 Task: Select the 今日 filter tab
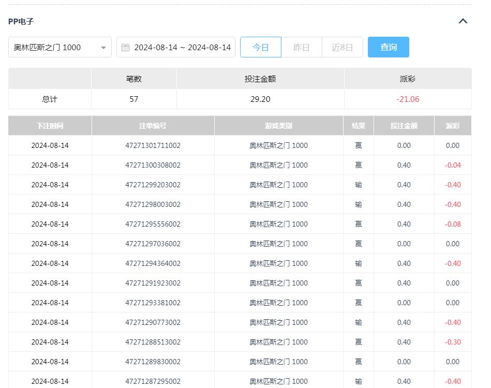click(261, 47)
